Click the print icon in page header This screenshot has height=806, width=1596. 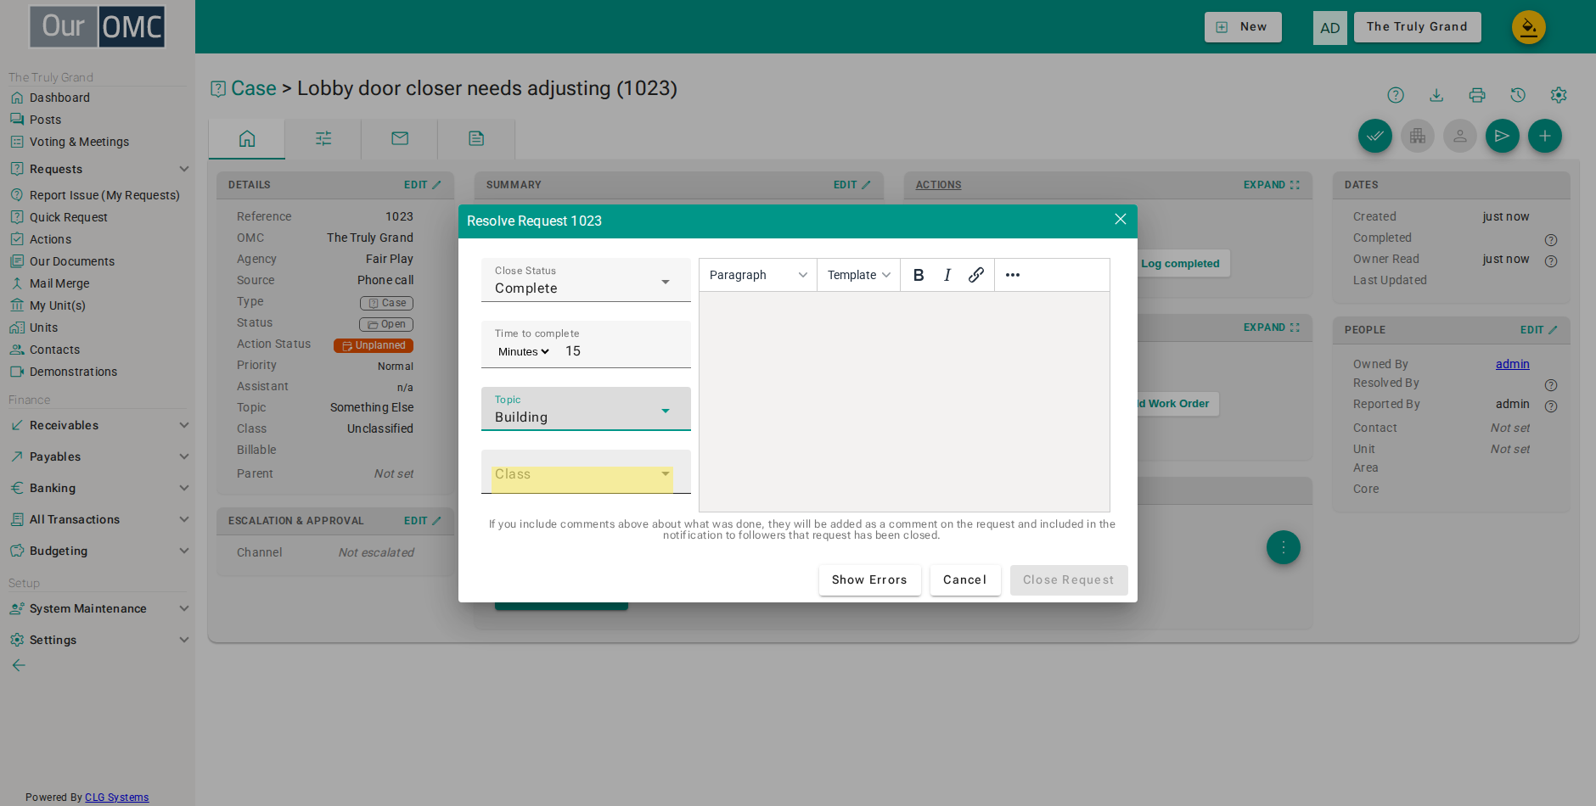pos(1477,95)
